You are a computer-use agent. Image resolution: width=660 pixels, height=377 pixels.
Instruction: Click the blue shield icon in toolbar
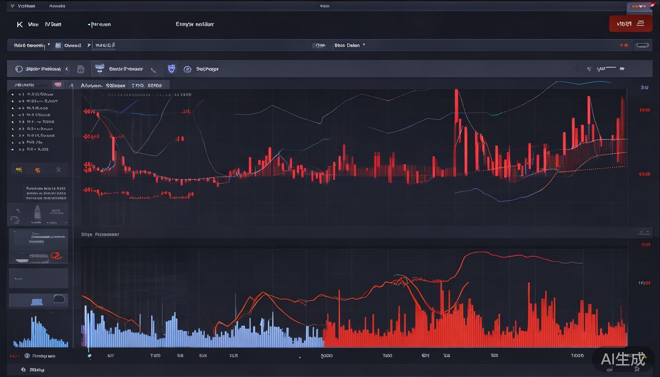pyautogui.click(x=171, y=69)
